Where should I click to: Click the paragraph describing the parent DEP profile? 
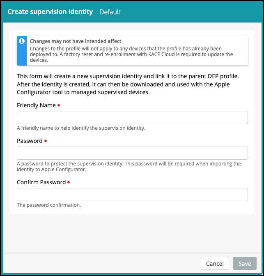tap(128, 84)
